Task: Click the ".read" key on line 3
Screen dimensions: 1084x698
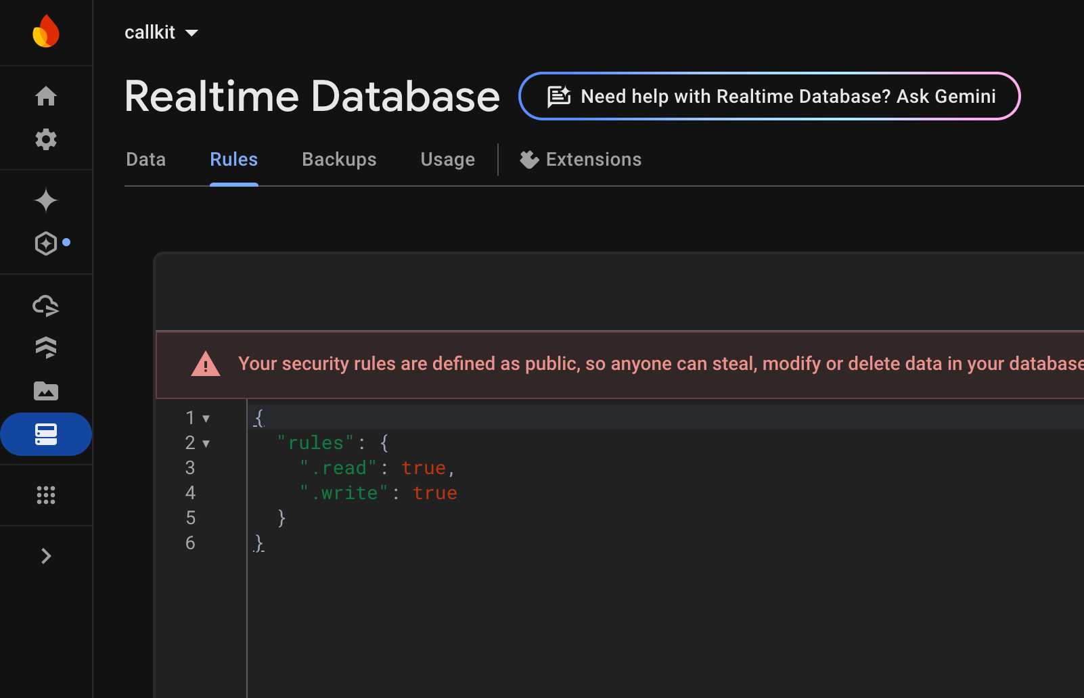Action: click(x=338, y=468)
